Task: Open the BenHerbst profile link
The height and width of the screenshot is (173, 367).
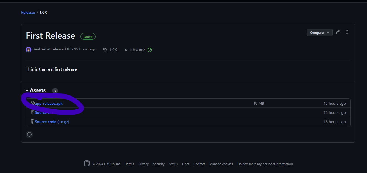Action: [x=41, y=49]
